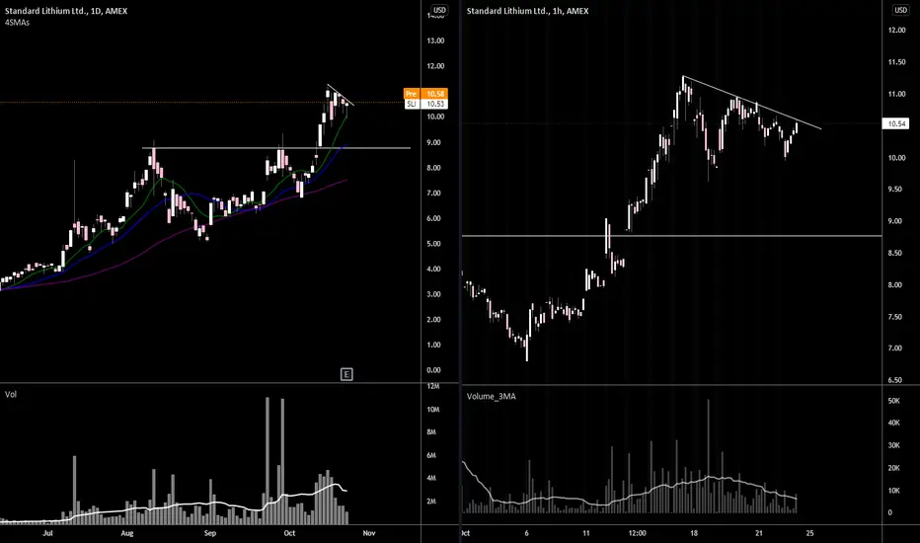Screen dimensions: 920x543
Task: Open the USD currency selector on 1h chart
Action: 900,10
